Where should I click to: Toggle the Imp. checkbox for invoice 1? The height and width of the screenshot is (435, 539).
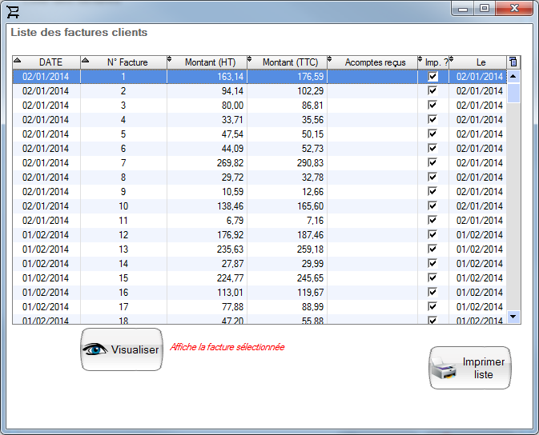pos(432,77)
